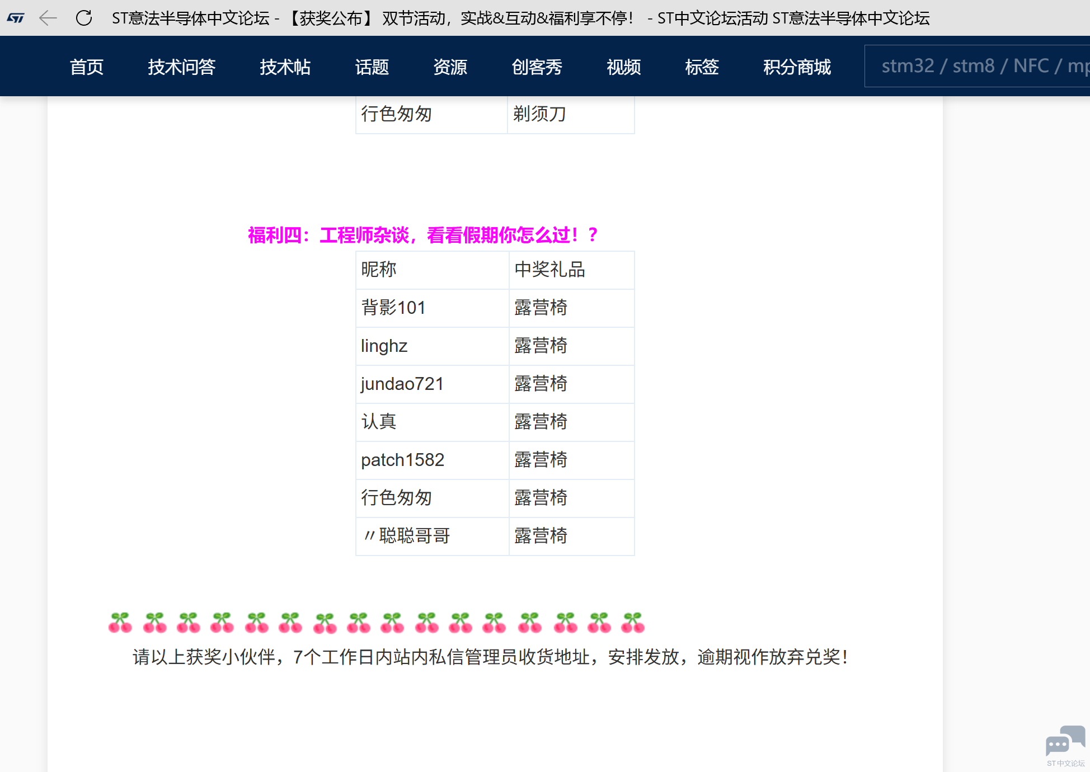Select the 背影101 nickname cell

point(433,308)
